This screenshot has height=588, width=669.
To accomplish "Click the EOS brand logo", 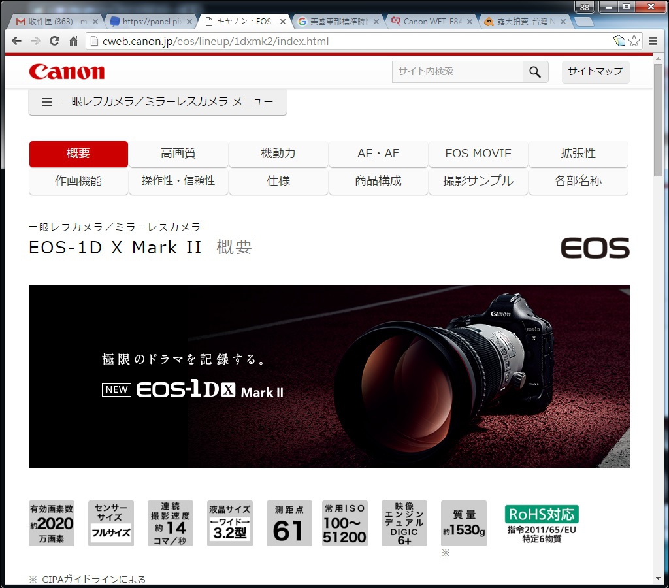I will point(595,248).
